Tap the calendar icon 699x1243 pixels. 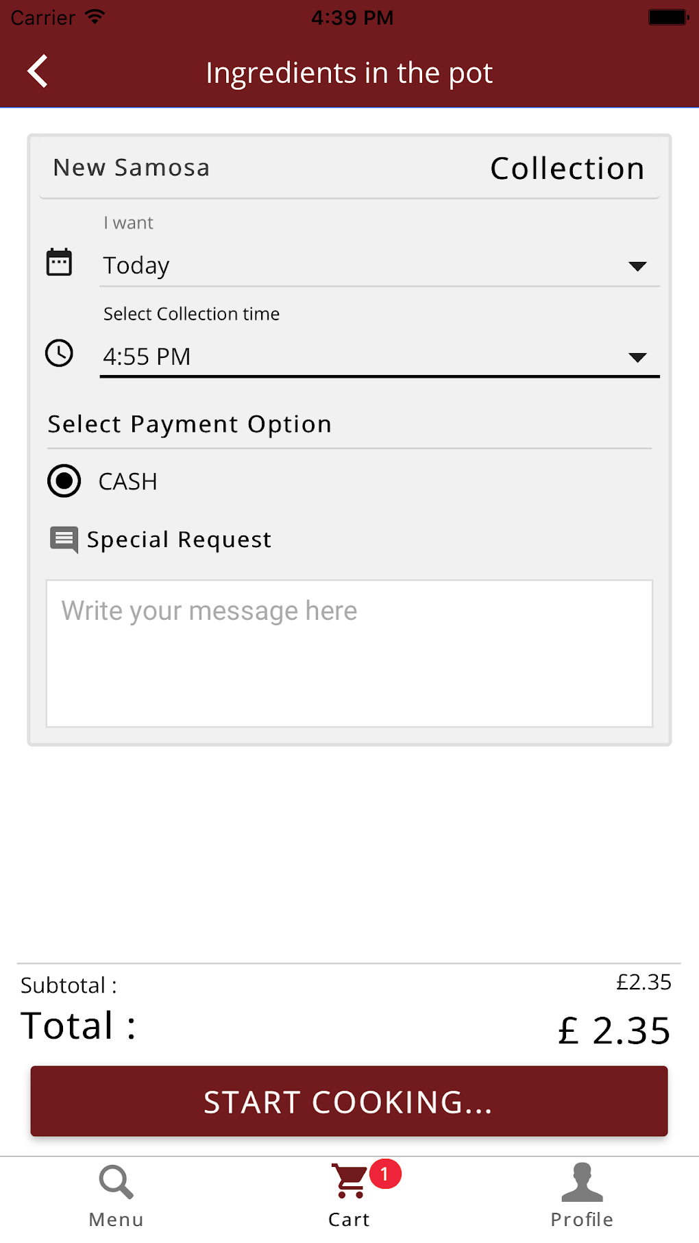click(x=59, y=262)
